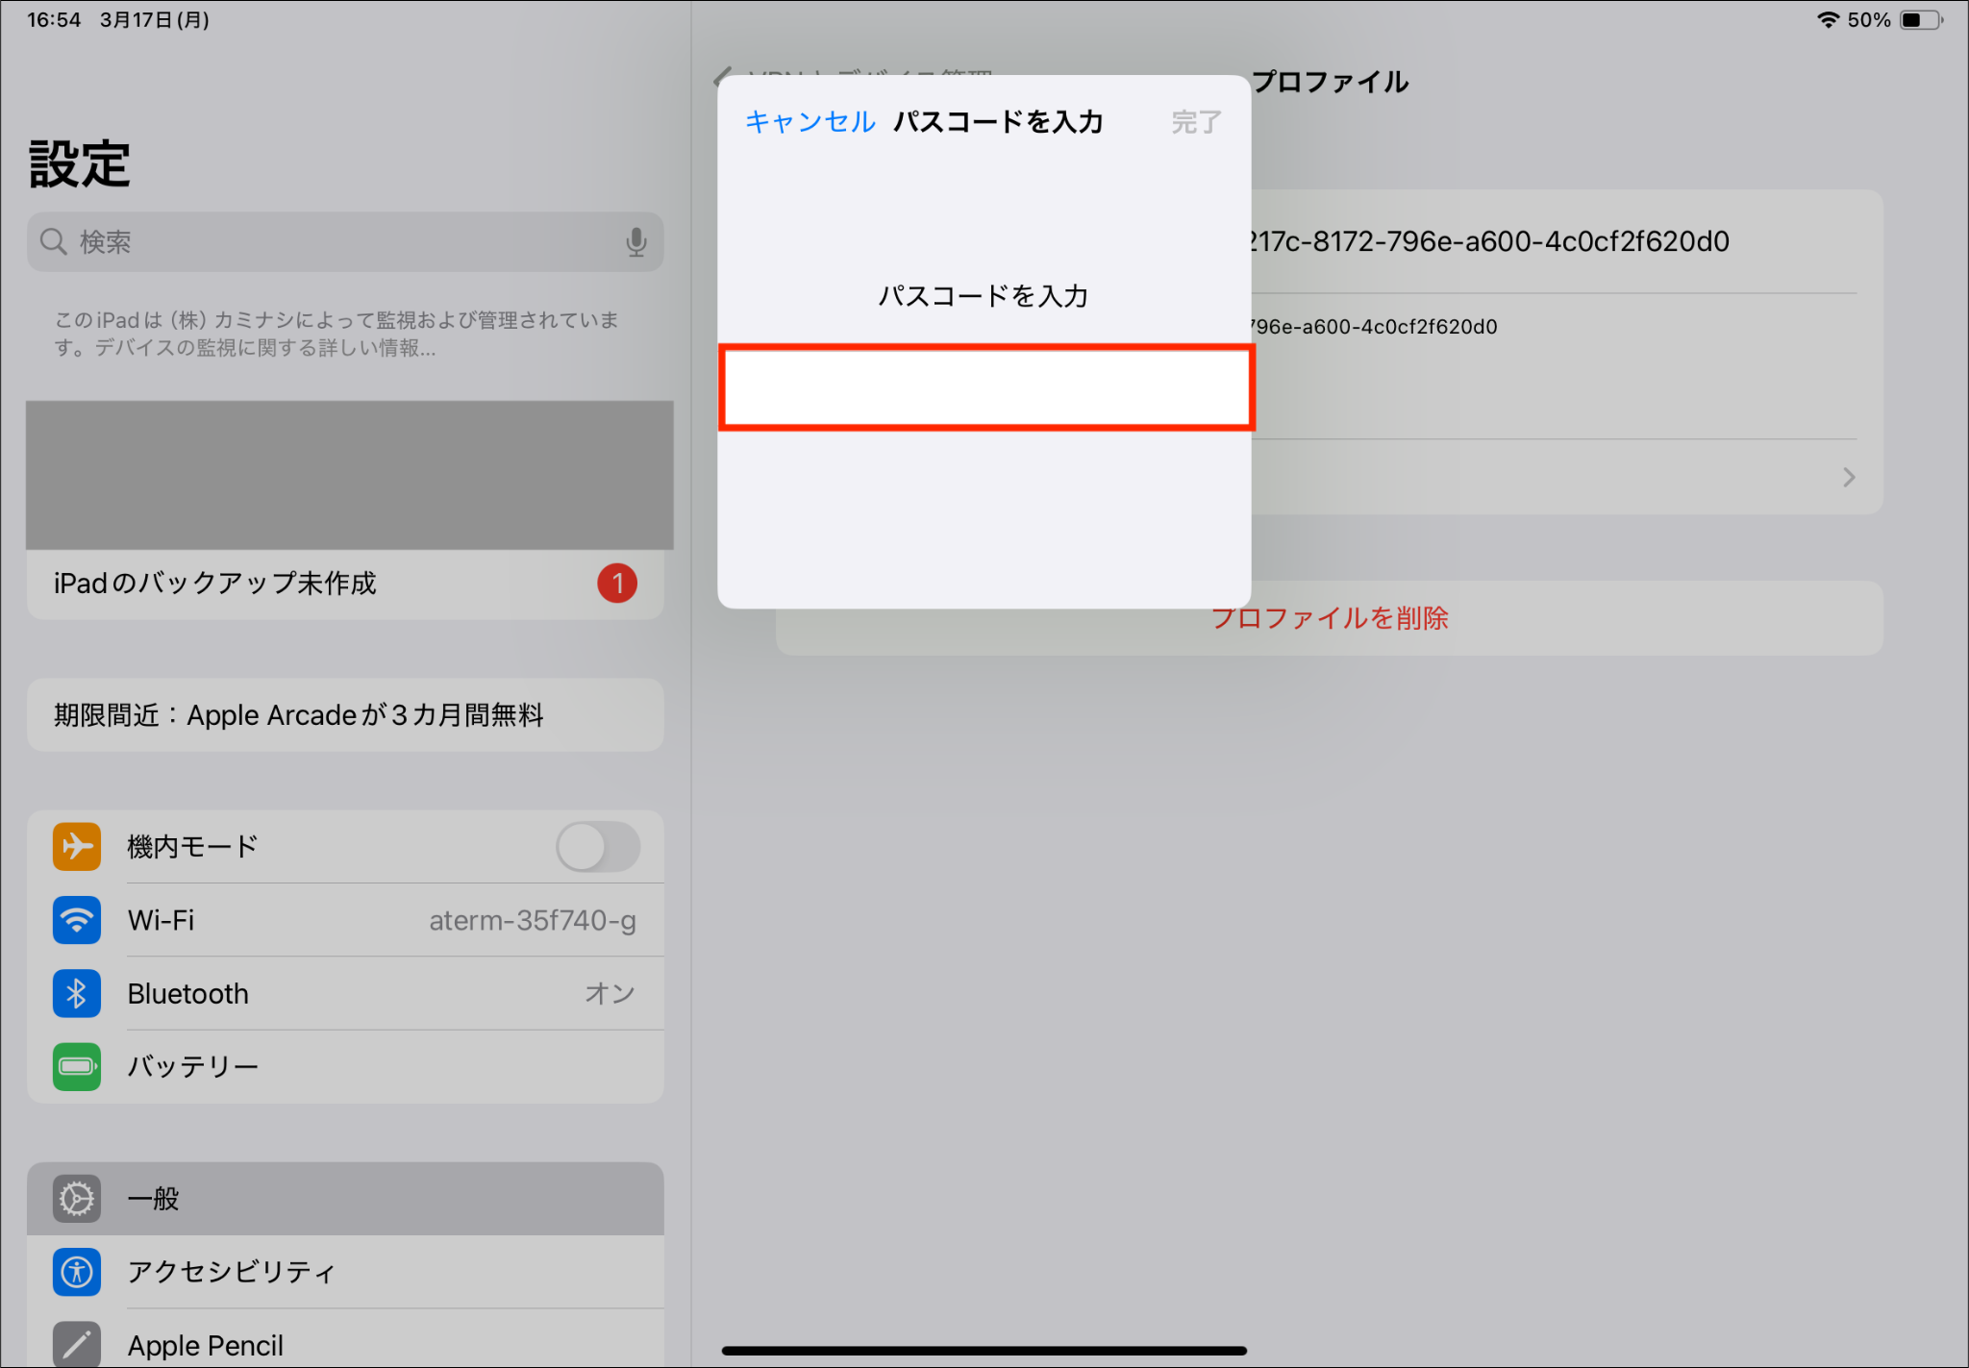The height and width of the screenshot is (1368, 1969).
Task: Click the Accessibility icon
Action: [x=77, y=1272]
